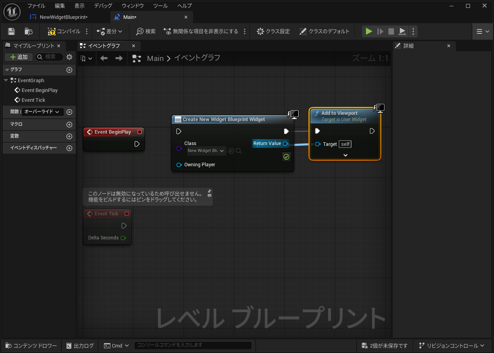Open the ツール menu
This screenshot has height=353, width=494.
coord(160,6)
